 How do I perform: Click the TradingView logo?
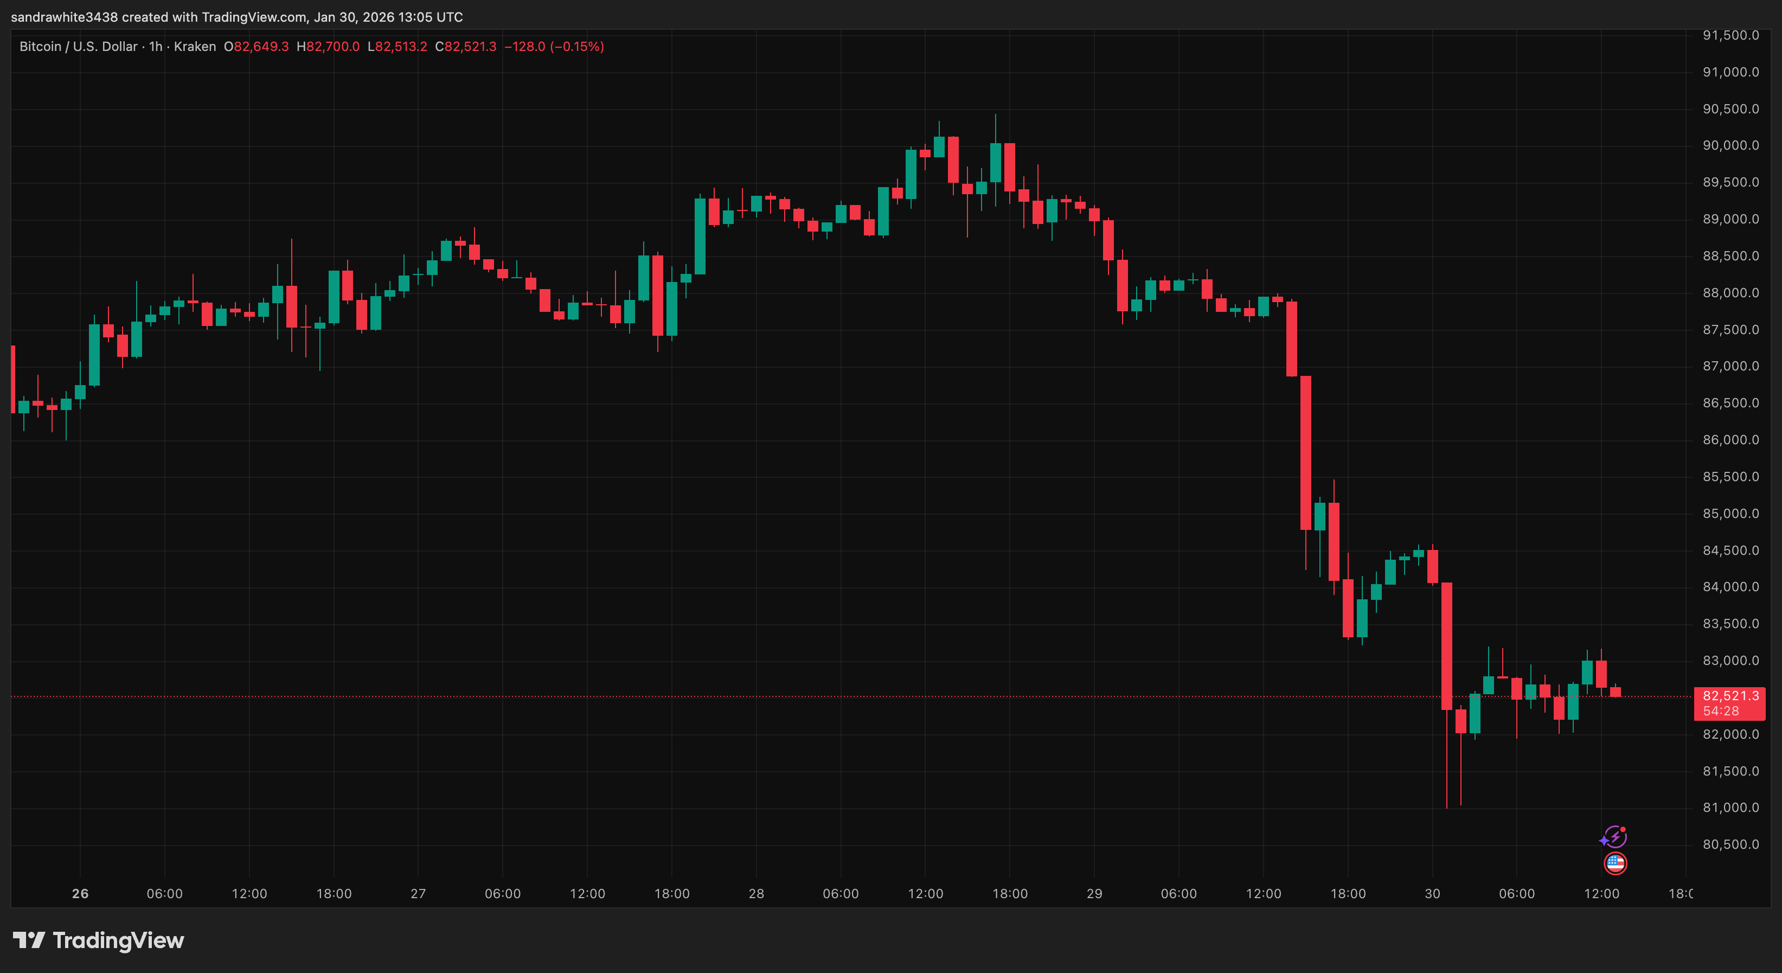[x=30, y=940]
